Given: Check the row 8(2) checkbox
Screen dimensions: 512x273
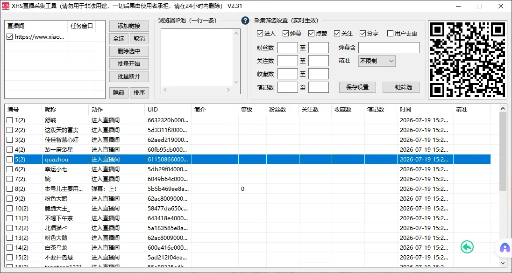Looking at the screenshot, I should coord(10,189).
